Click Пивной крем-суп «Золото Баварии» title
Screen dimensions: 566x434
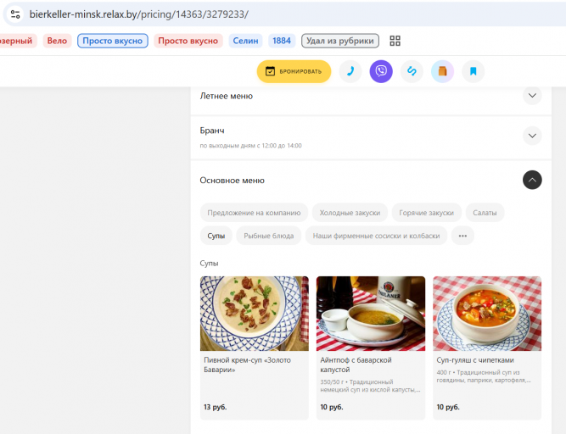(x=247, y=364)
